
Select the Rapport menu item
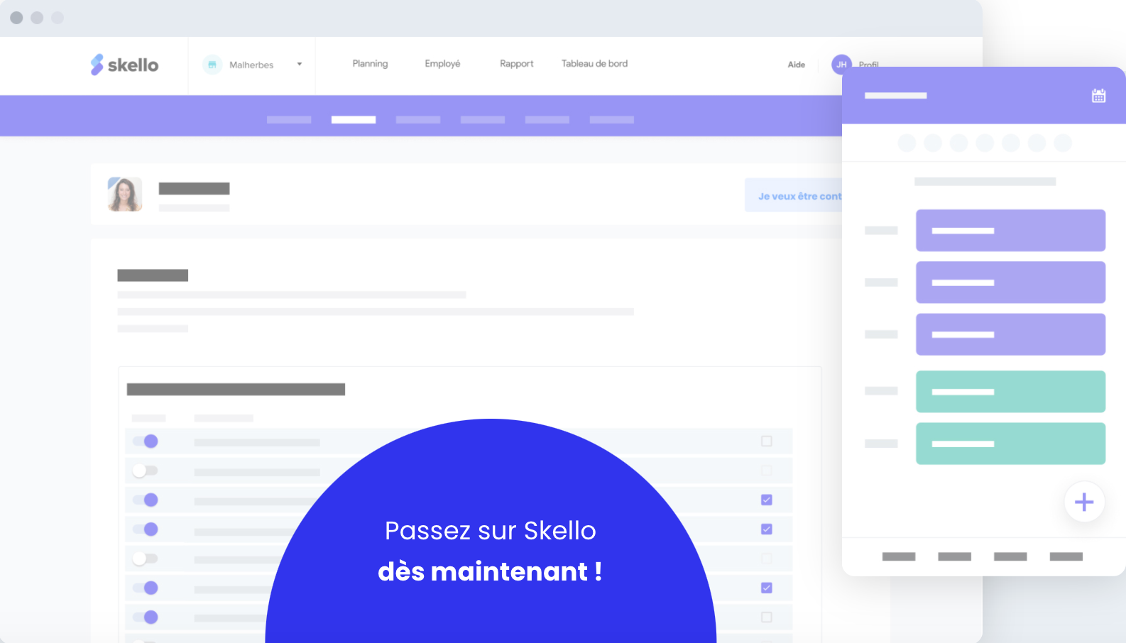pyautogui.click(x=516, y=64)
